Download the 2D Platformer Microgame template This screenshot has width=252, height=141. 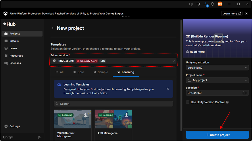pyautogui.click(x=86, y=115)
